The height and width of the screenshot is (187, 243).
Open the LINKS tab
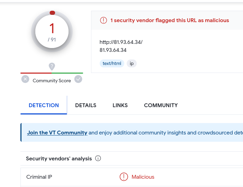120,105
